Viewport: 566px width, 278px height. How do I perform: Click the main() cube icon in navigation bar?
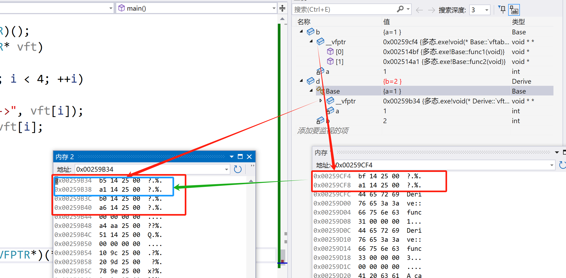(x=122, y=8)
